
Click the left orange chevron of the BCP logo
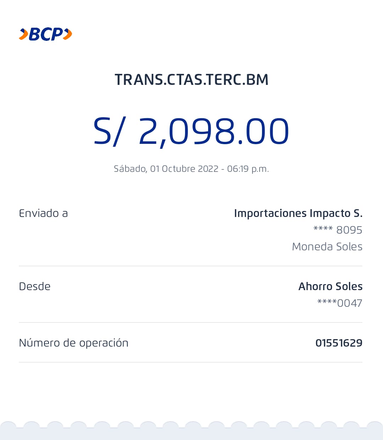coord(23,34)
